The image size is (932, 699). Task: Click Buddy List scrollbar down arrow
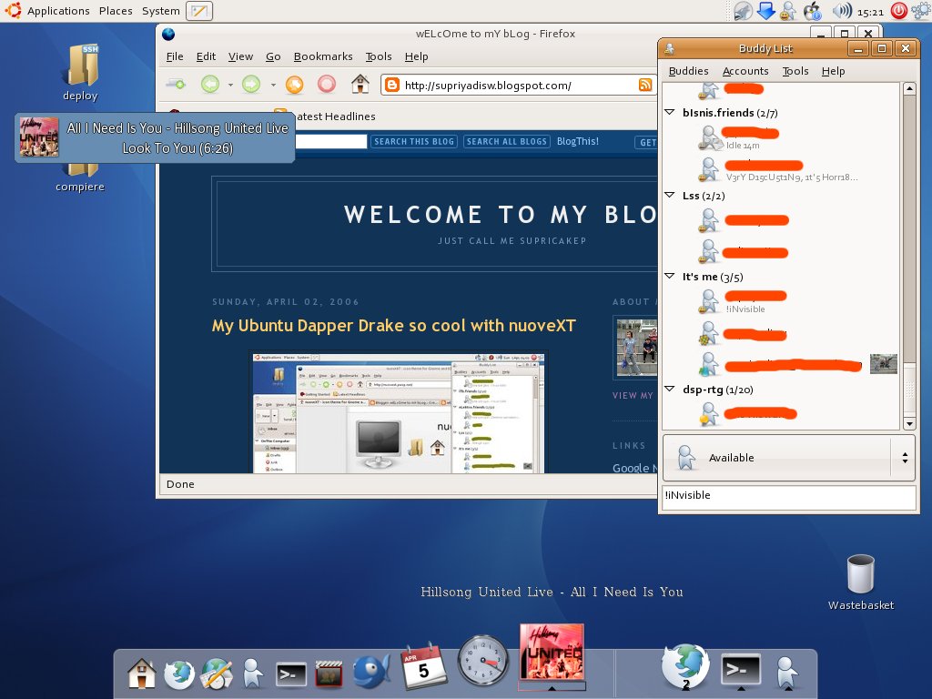click(909, 423)
